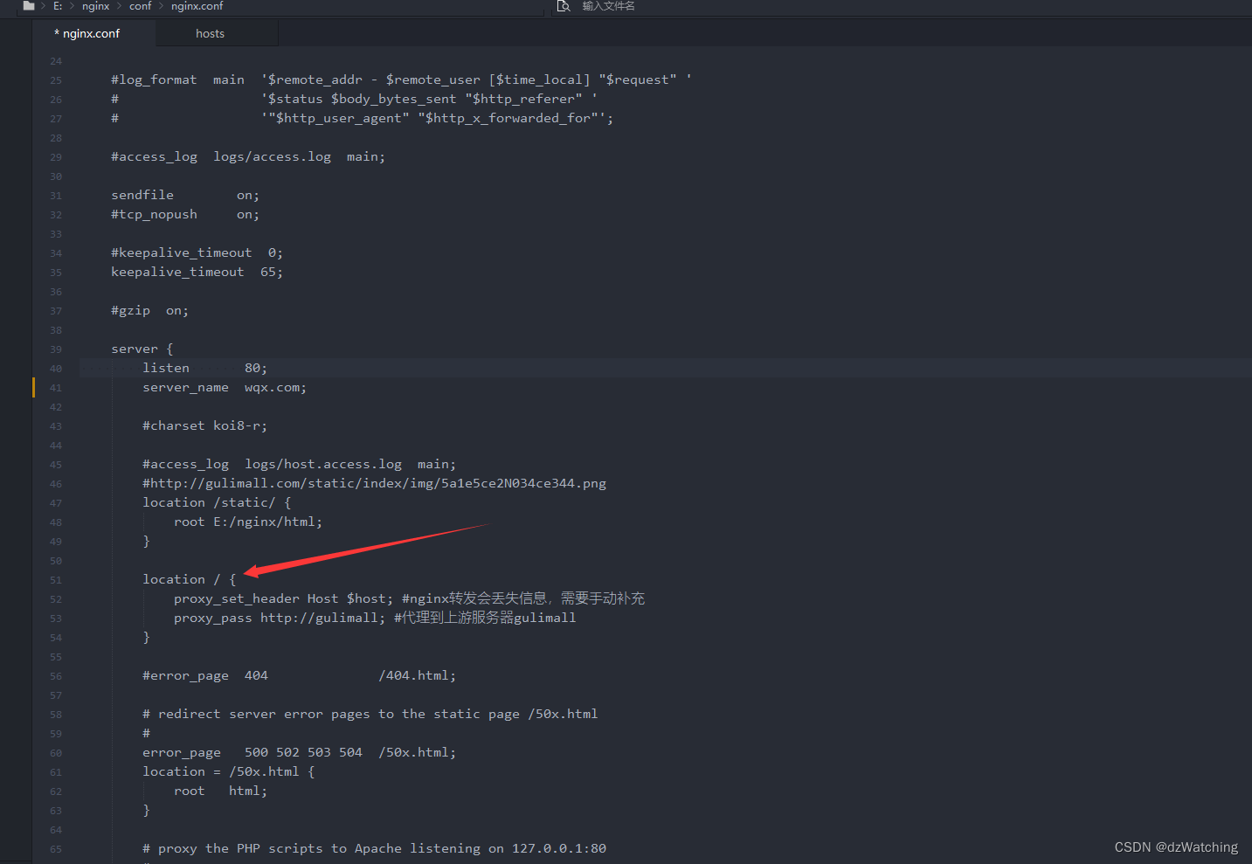The width and height of the screenshot is (1252, 864).
Task: Click '#access_log logs/access.log main;' line
Action: (x=248, y=156)
